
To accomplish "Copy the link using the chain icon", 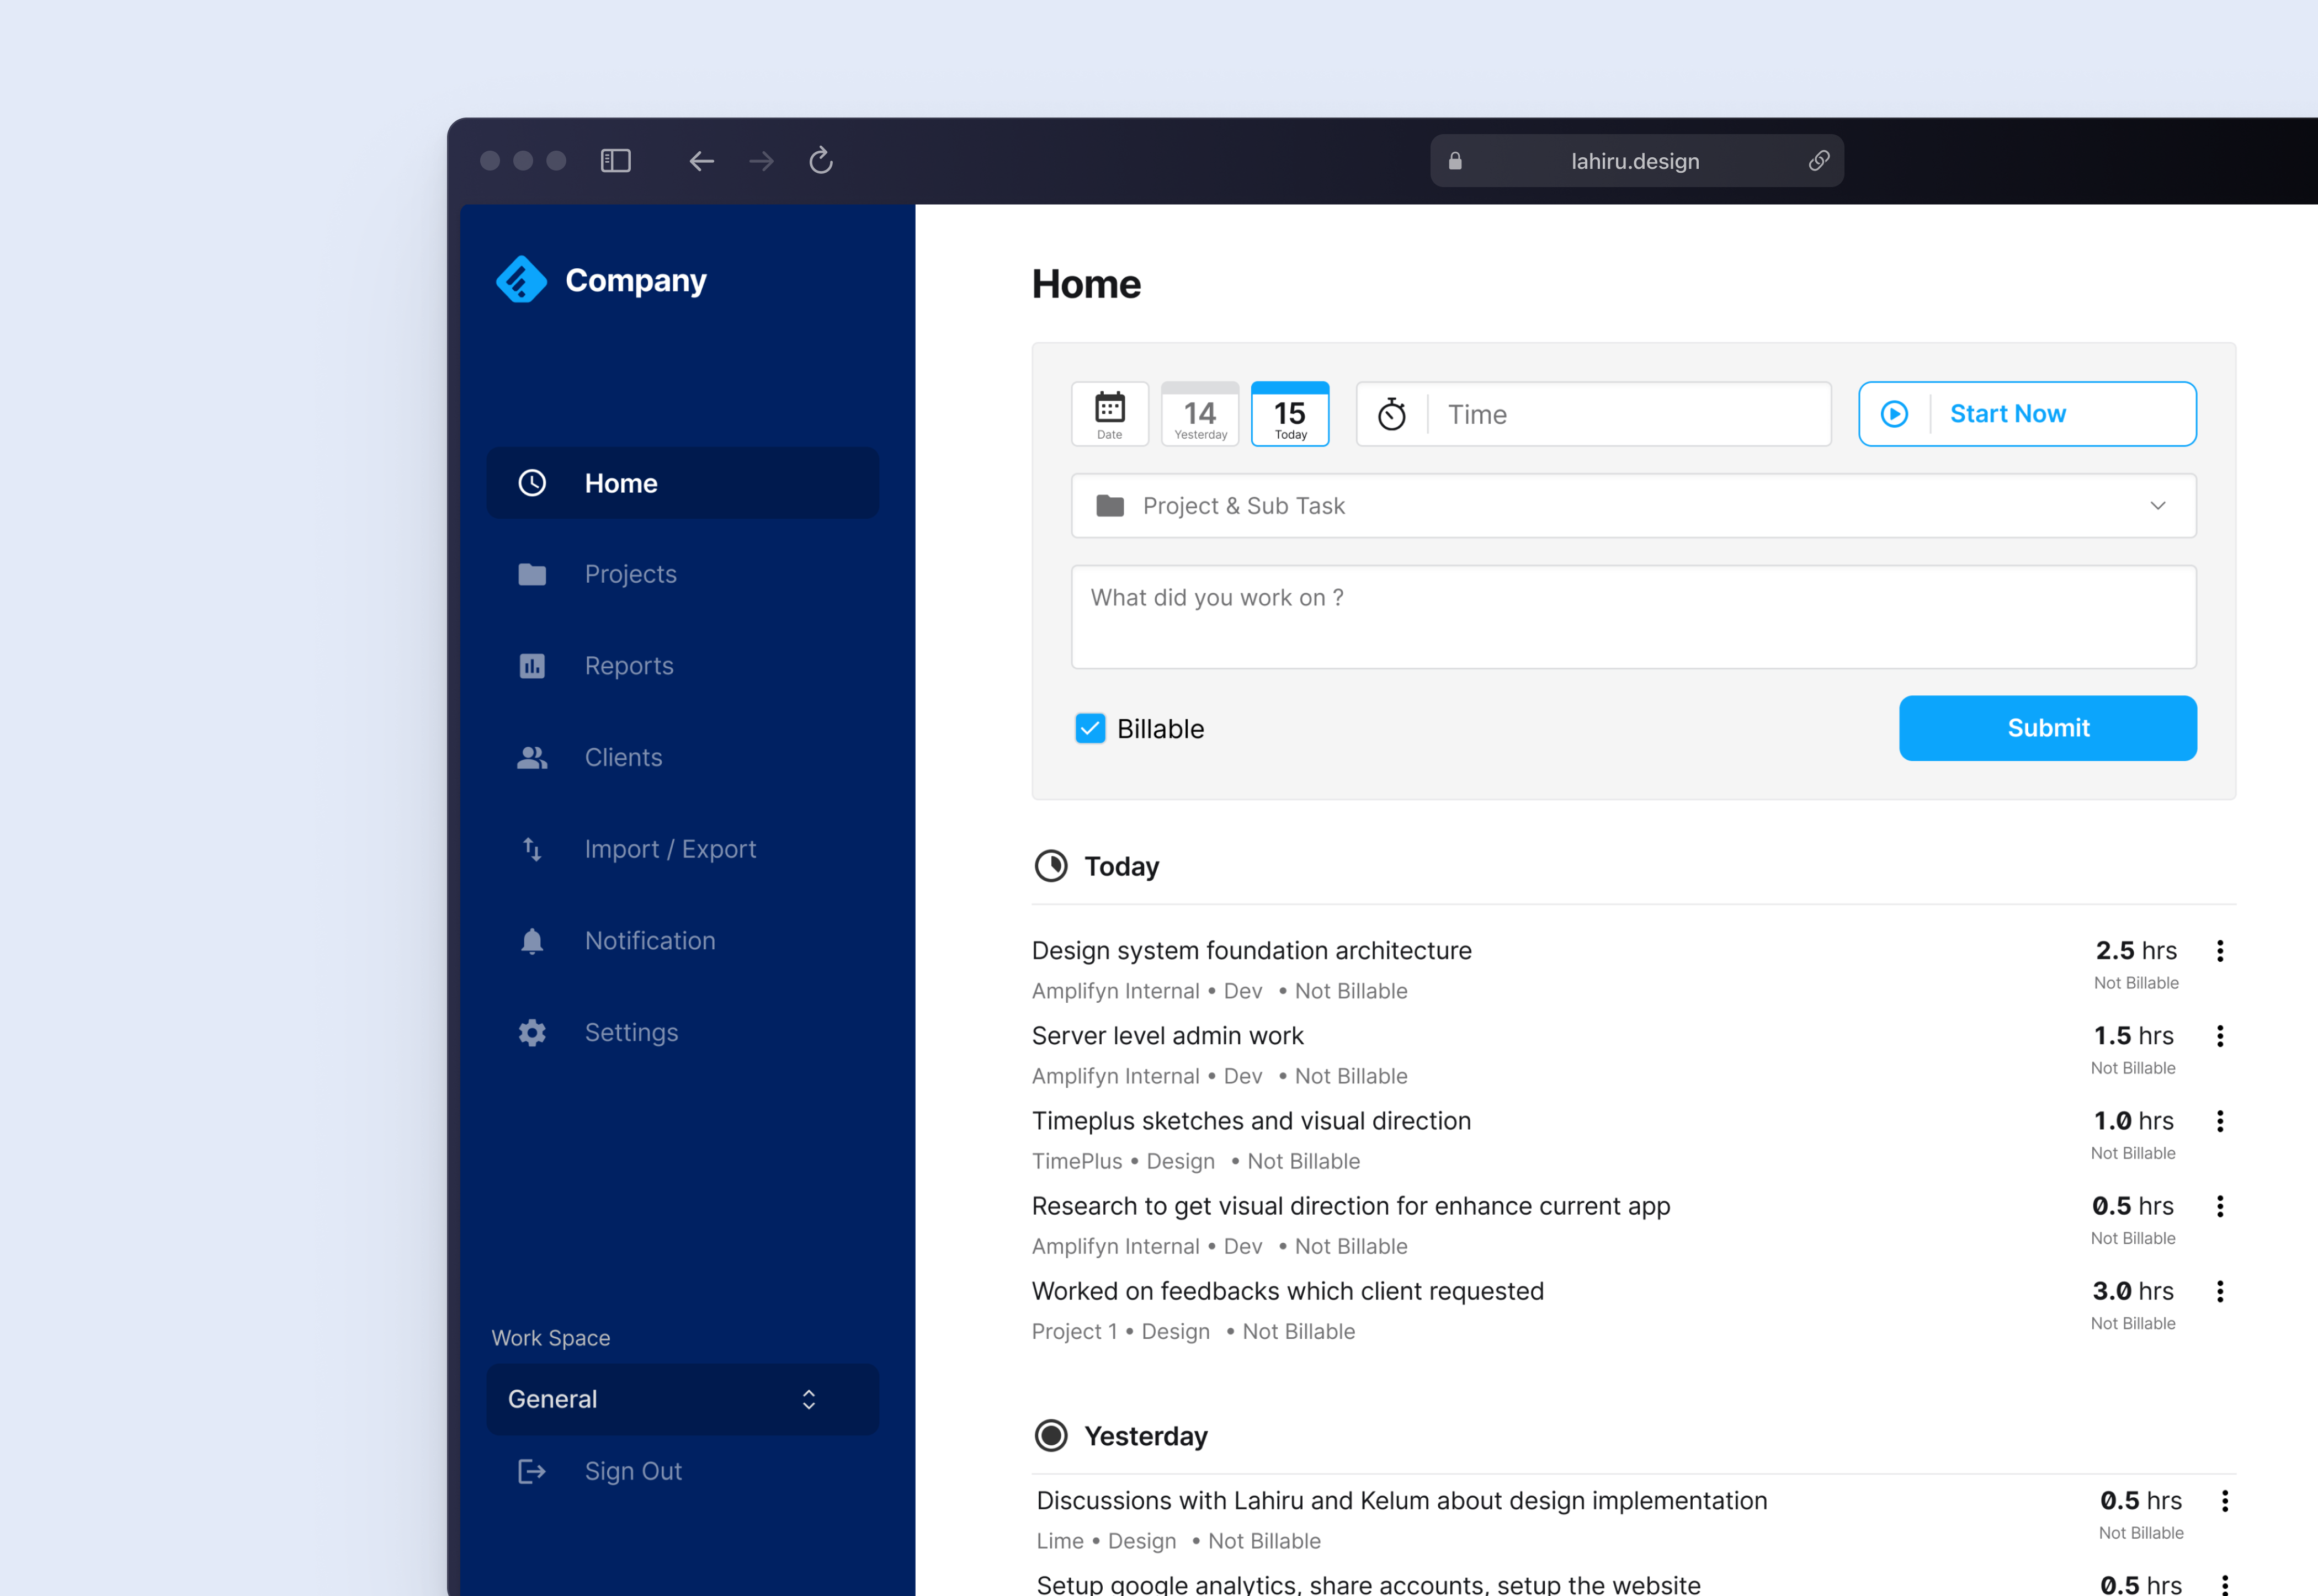I will click(x=1819, y=161).
